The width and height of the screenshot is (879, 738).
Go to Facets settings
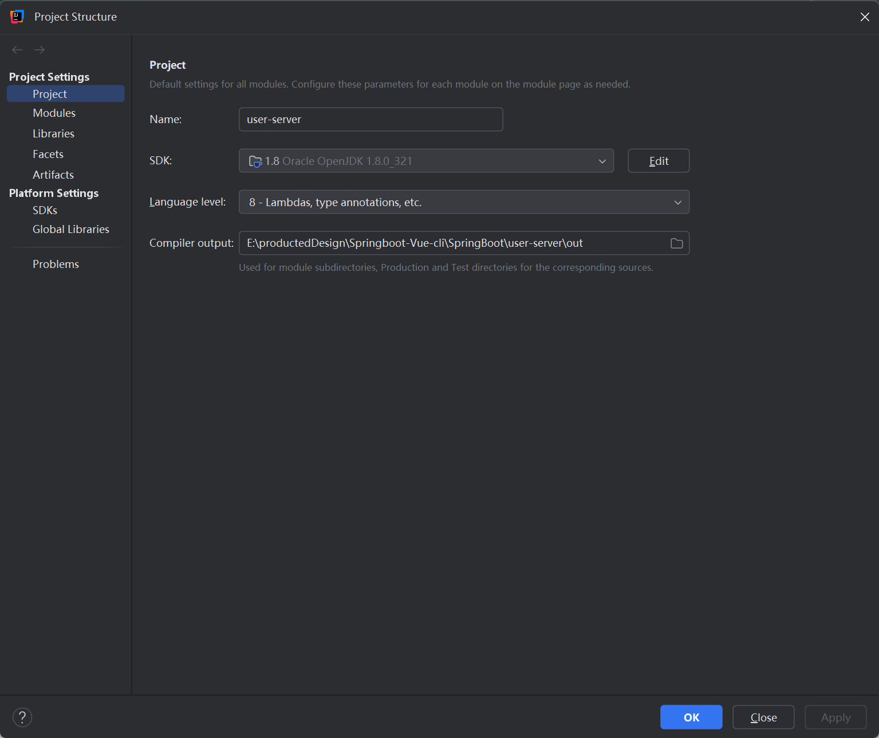48,154
